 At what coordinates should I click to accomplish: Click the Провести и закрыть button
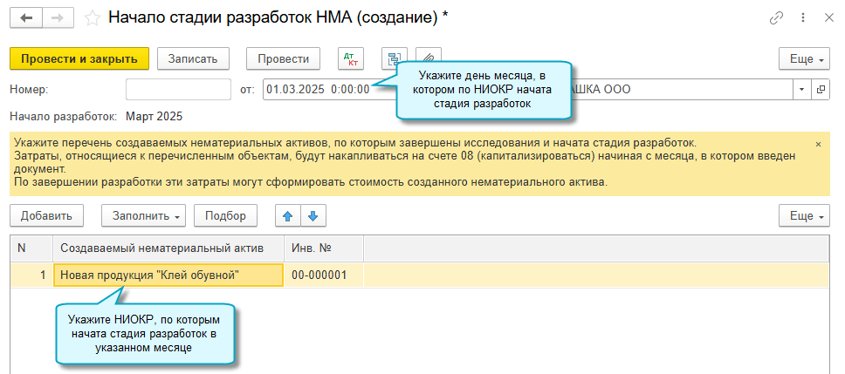point(79,58)
